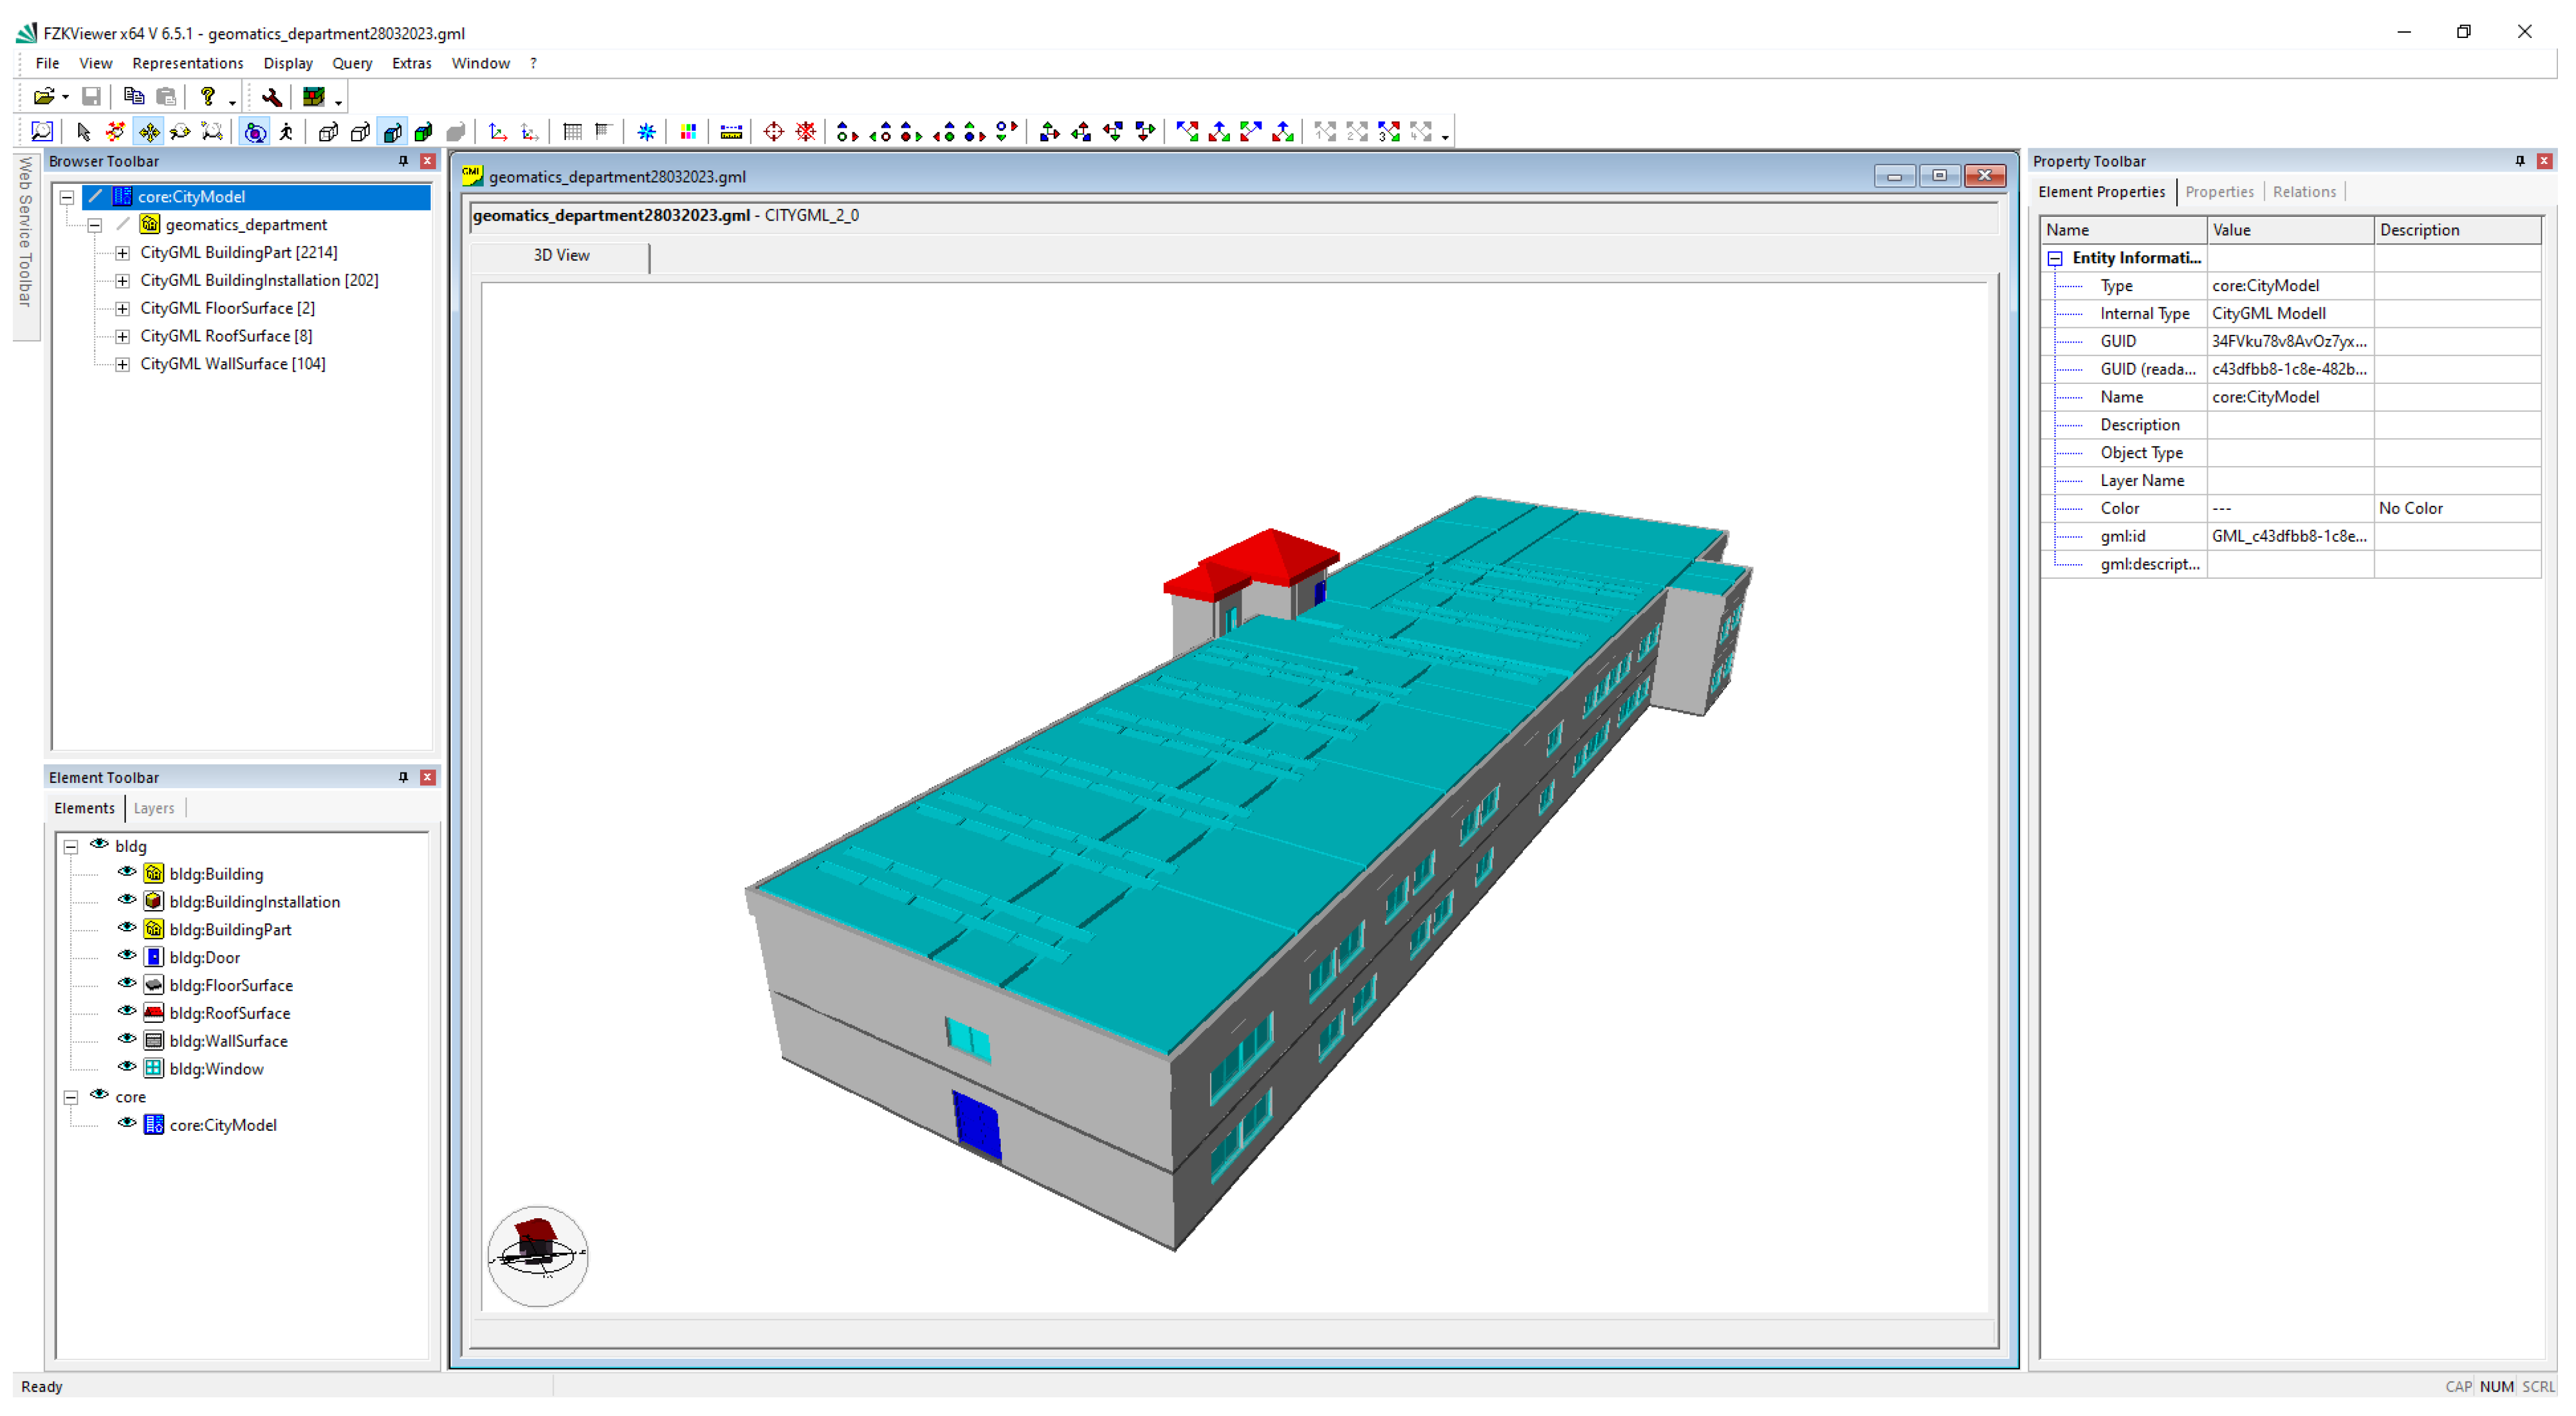The image size is (2576, 1416).
Task: Hide bldg:Window using its eye icon
Action: (127, 1068)
